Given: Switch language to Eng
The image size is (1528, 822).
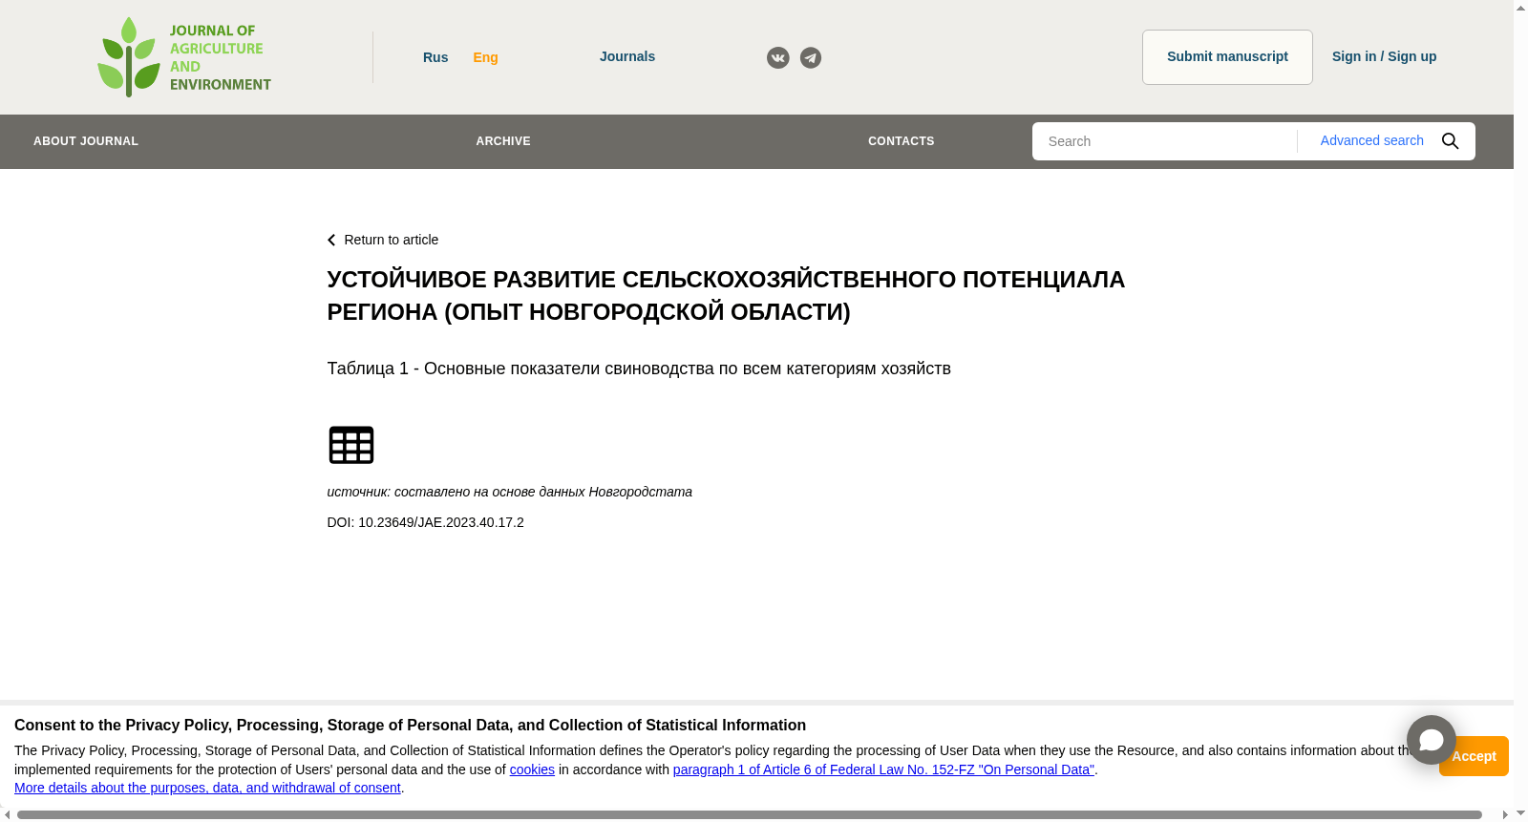Looking at the screenshot, I should (x=485, y=57).
